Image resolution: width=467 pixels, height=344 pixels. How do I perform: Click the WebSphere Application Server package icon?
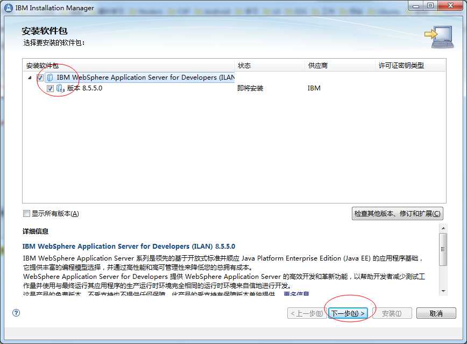pyautogui.click(x=50, y=78)
